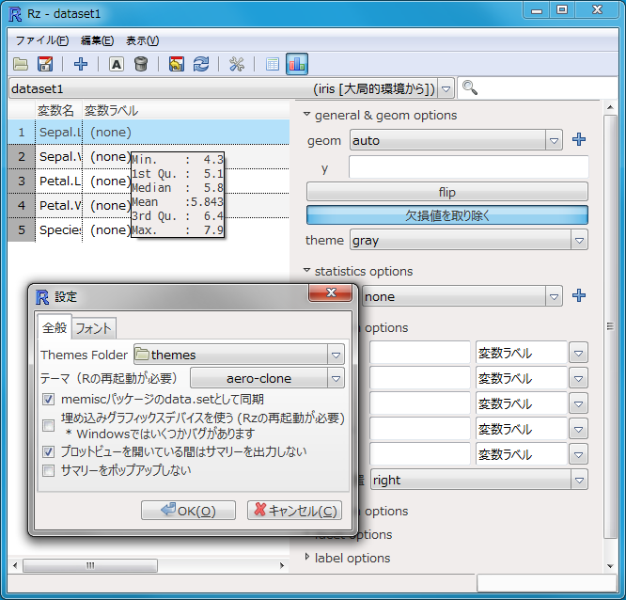This screenshot has height=600, width=626.
Task: Open the geom auto dropdown
Action: point(554,141)
